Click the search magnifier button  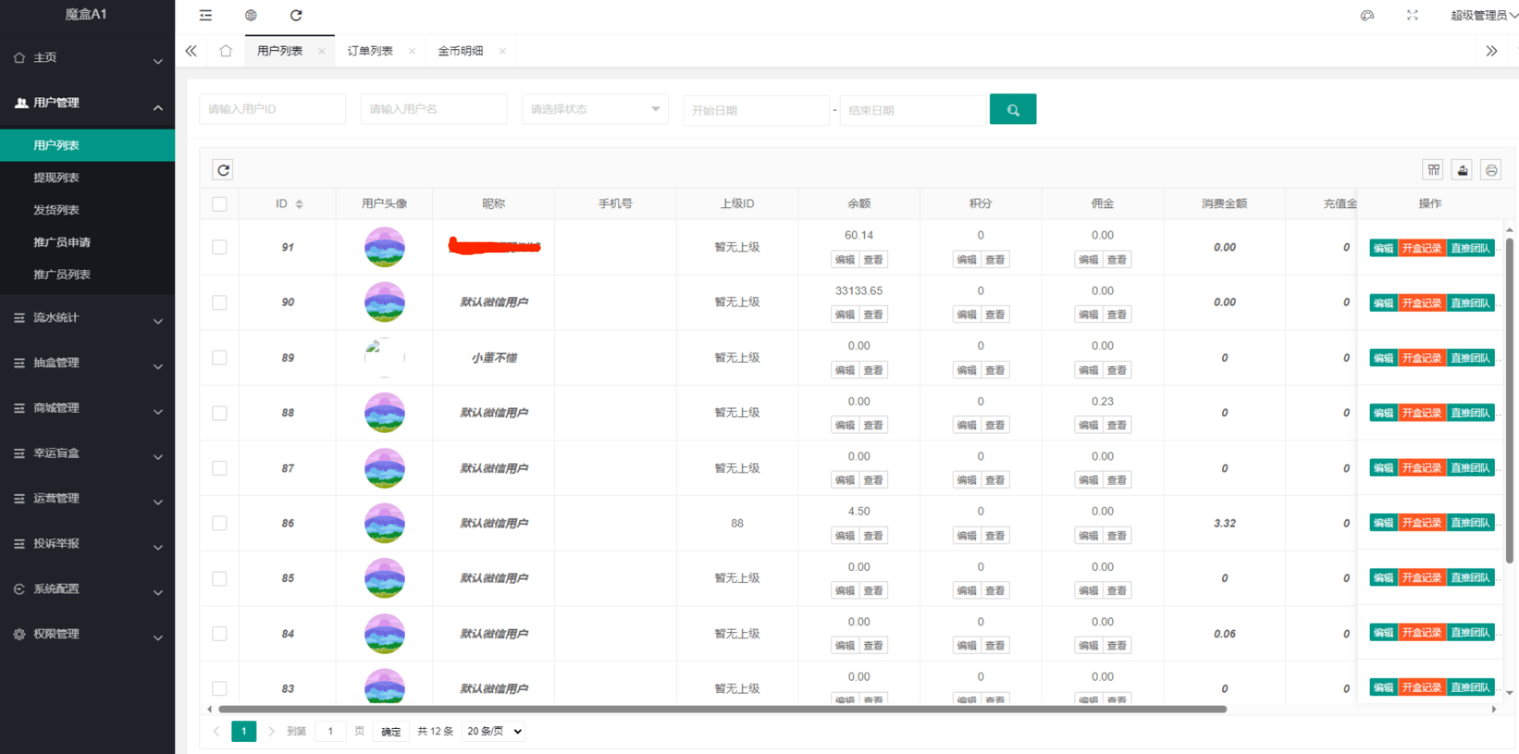1013,109
